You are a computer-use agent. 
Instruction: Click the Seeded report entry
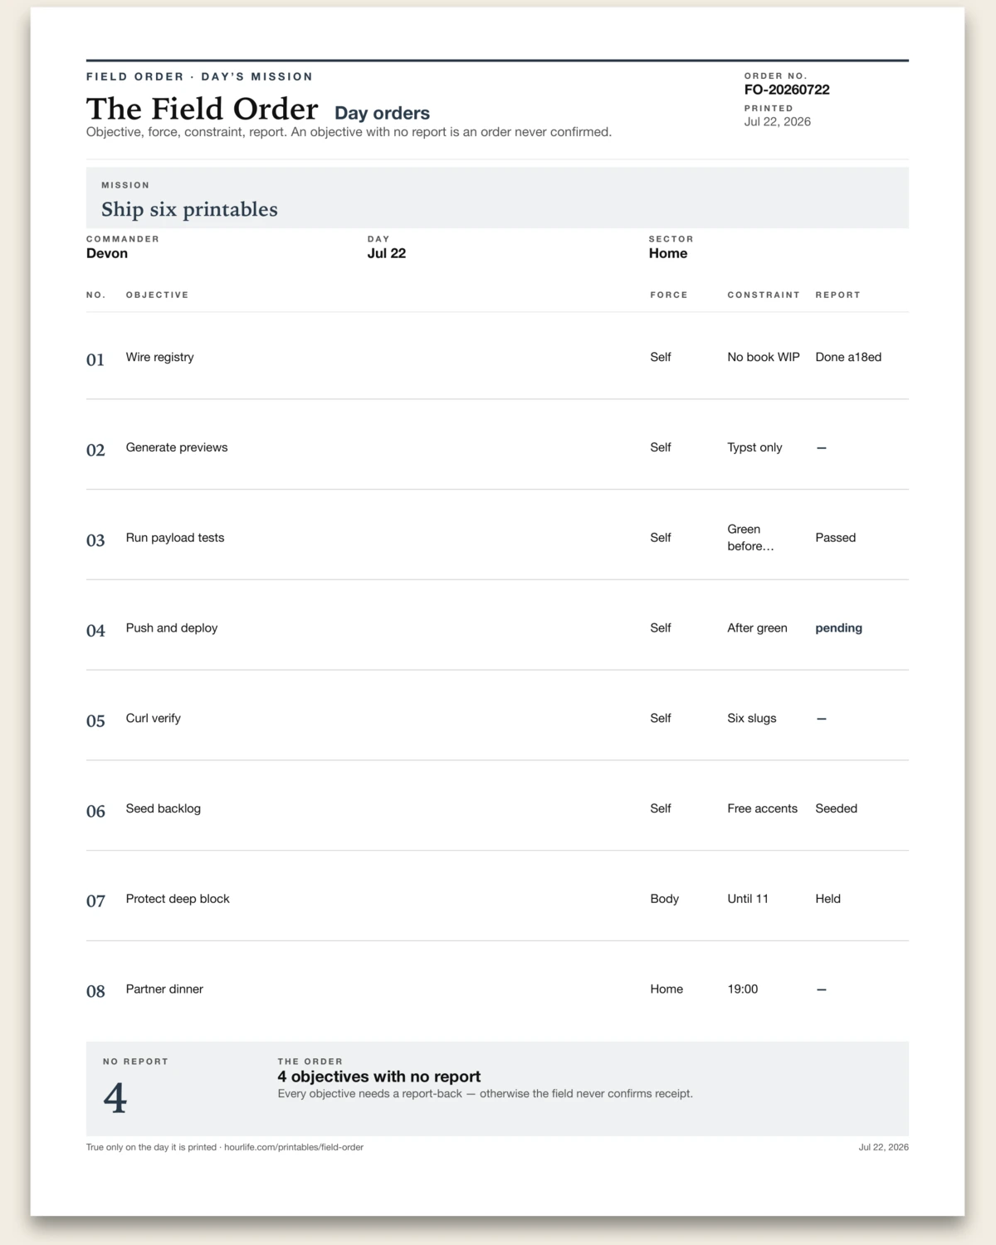tap(836, 808)
